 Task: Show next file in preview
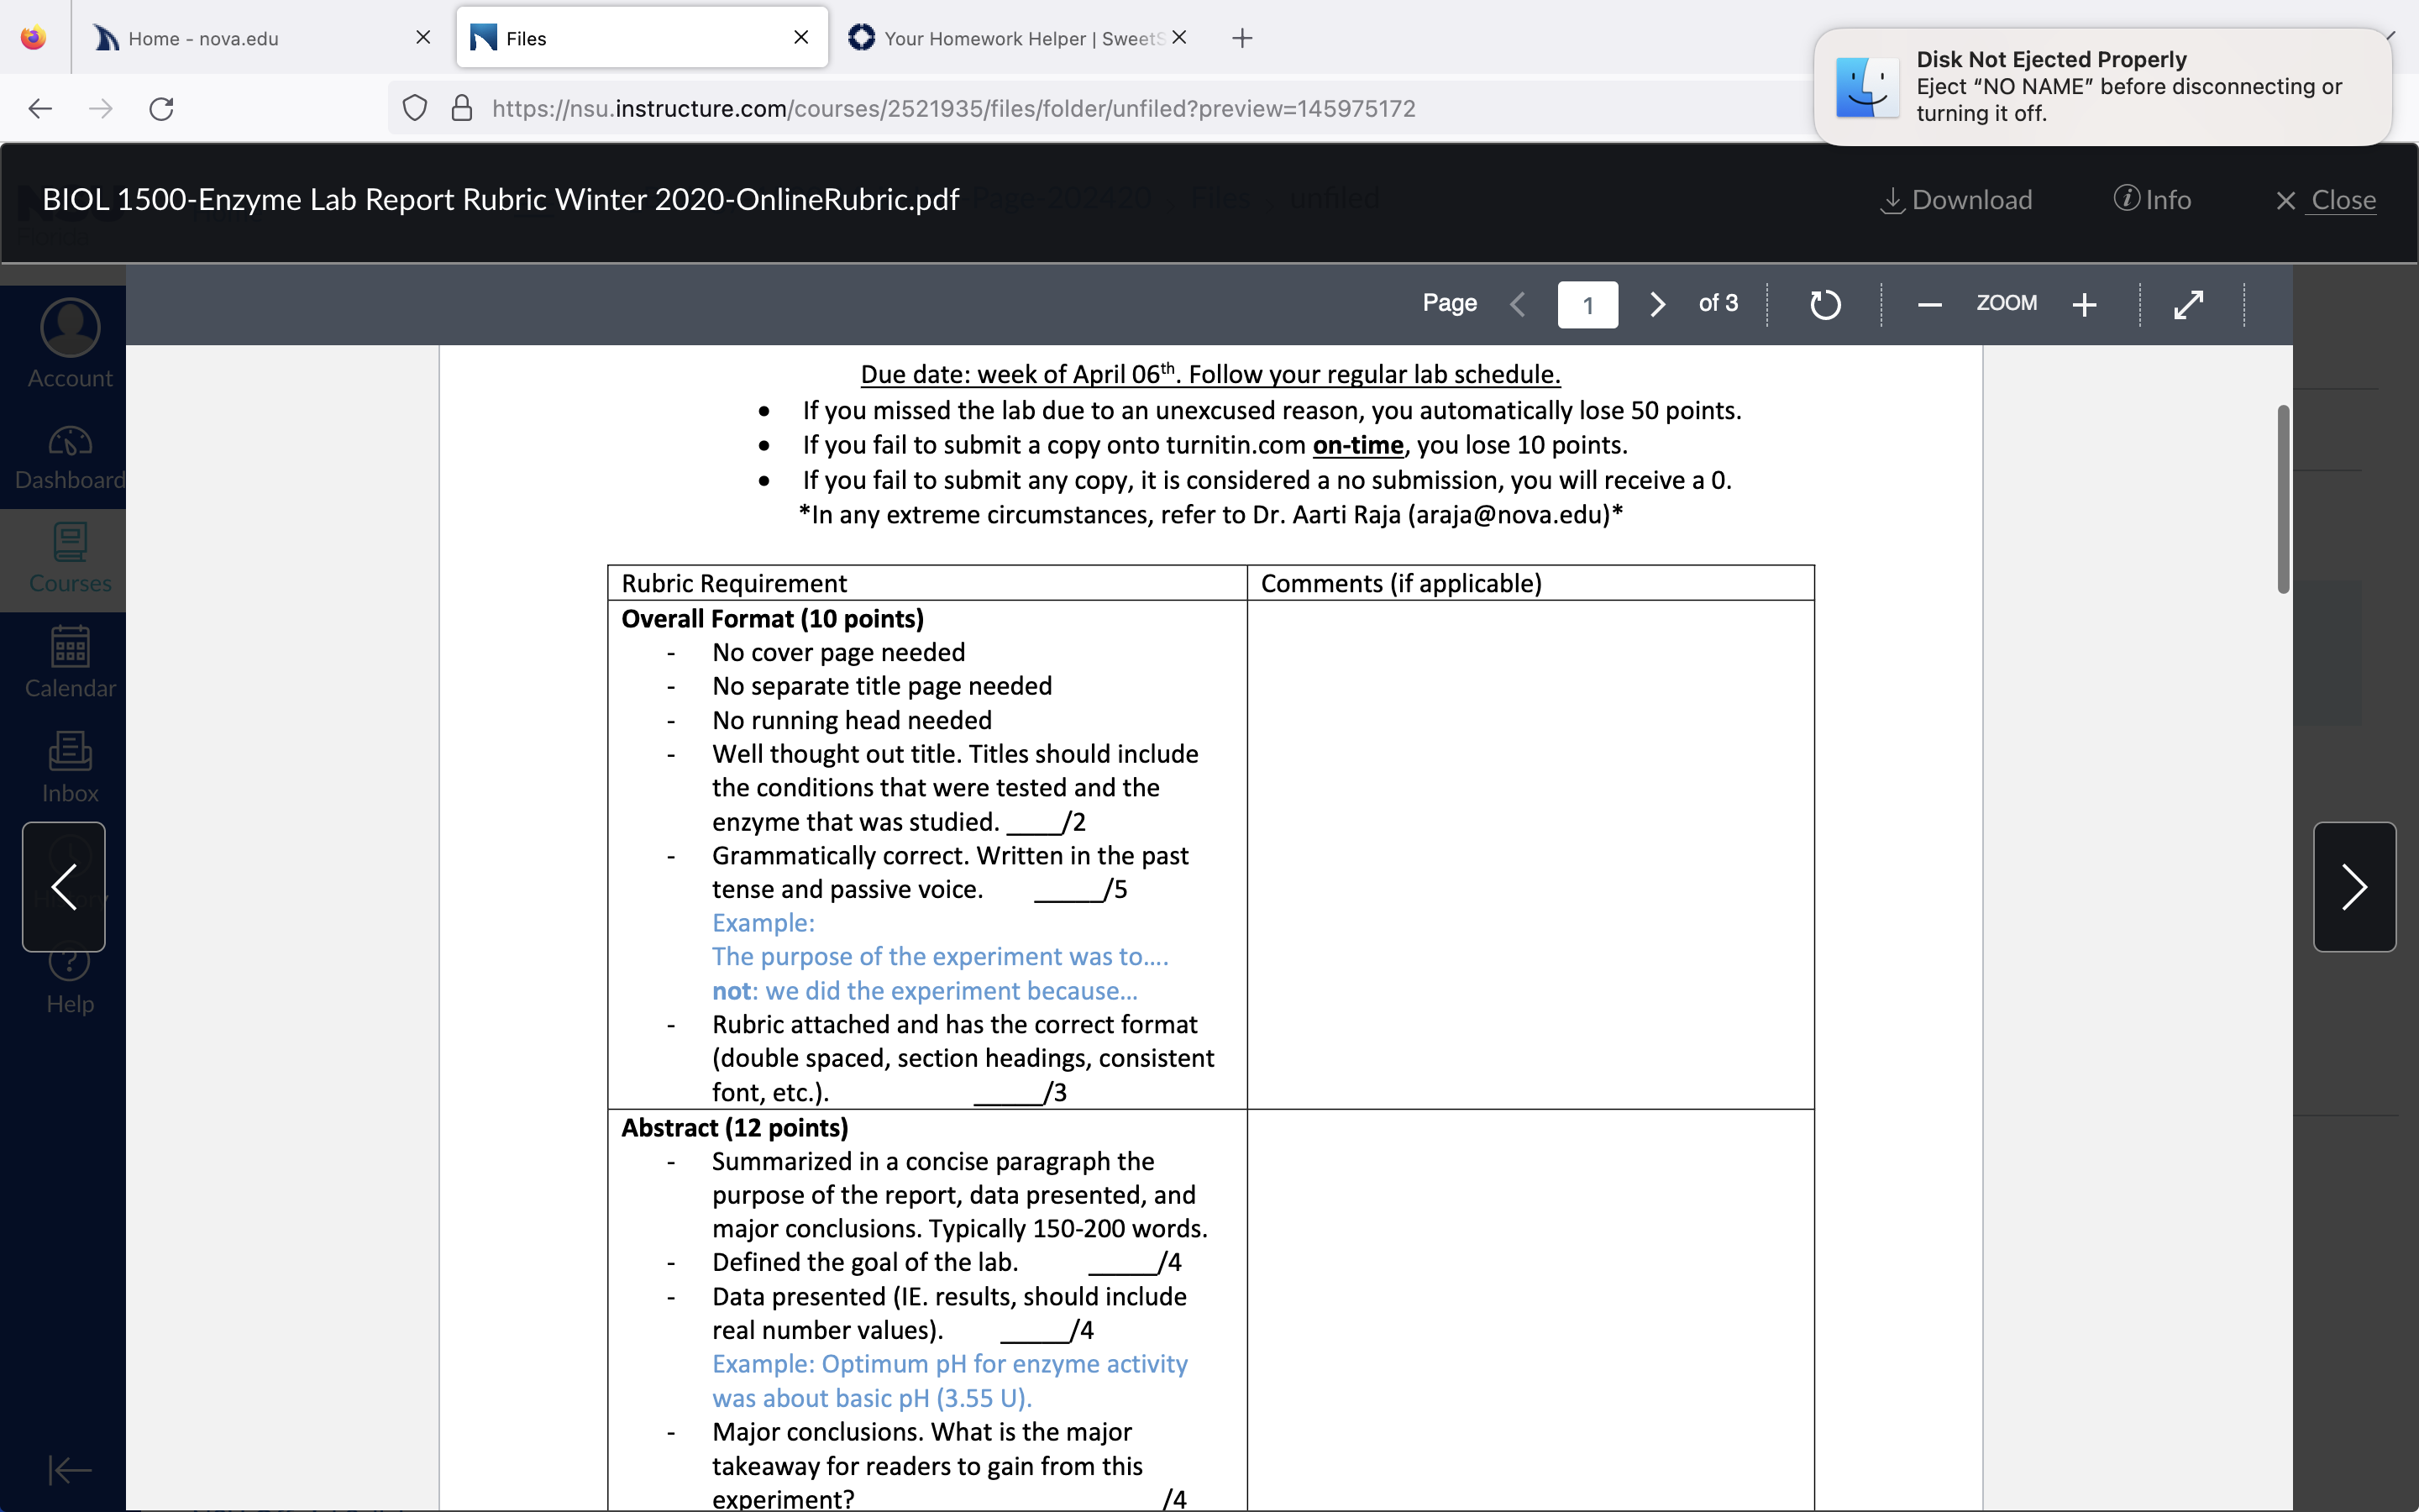tap(2354, 887)
